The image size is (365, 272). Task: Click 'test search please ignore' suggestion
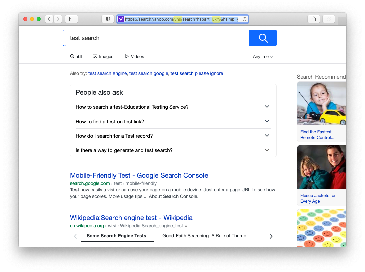click(197, 73)
